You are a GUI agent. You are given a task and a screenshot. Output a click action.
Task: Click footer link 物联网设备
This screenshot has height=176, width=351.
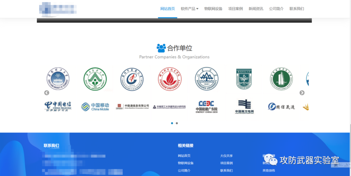(186, 163)
